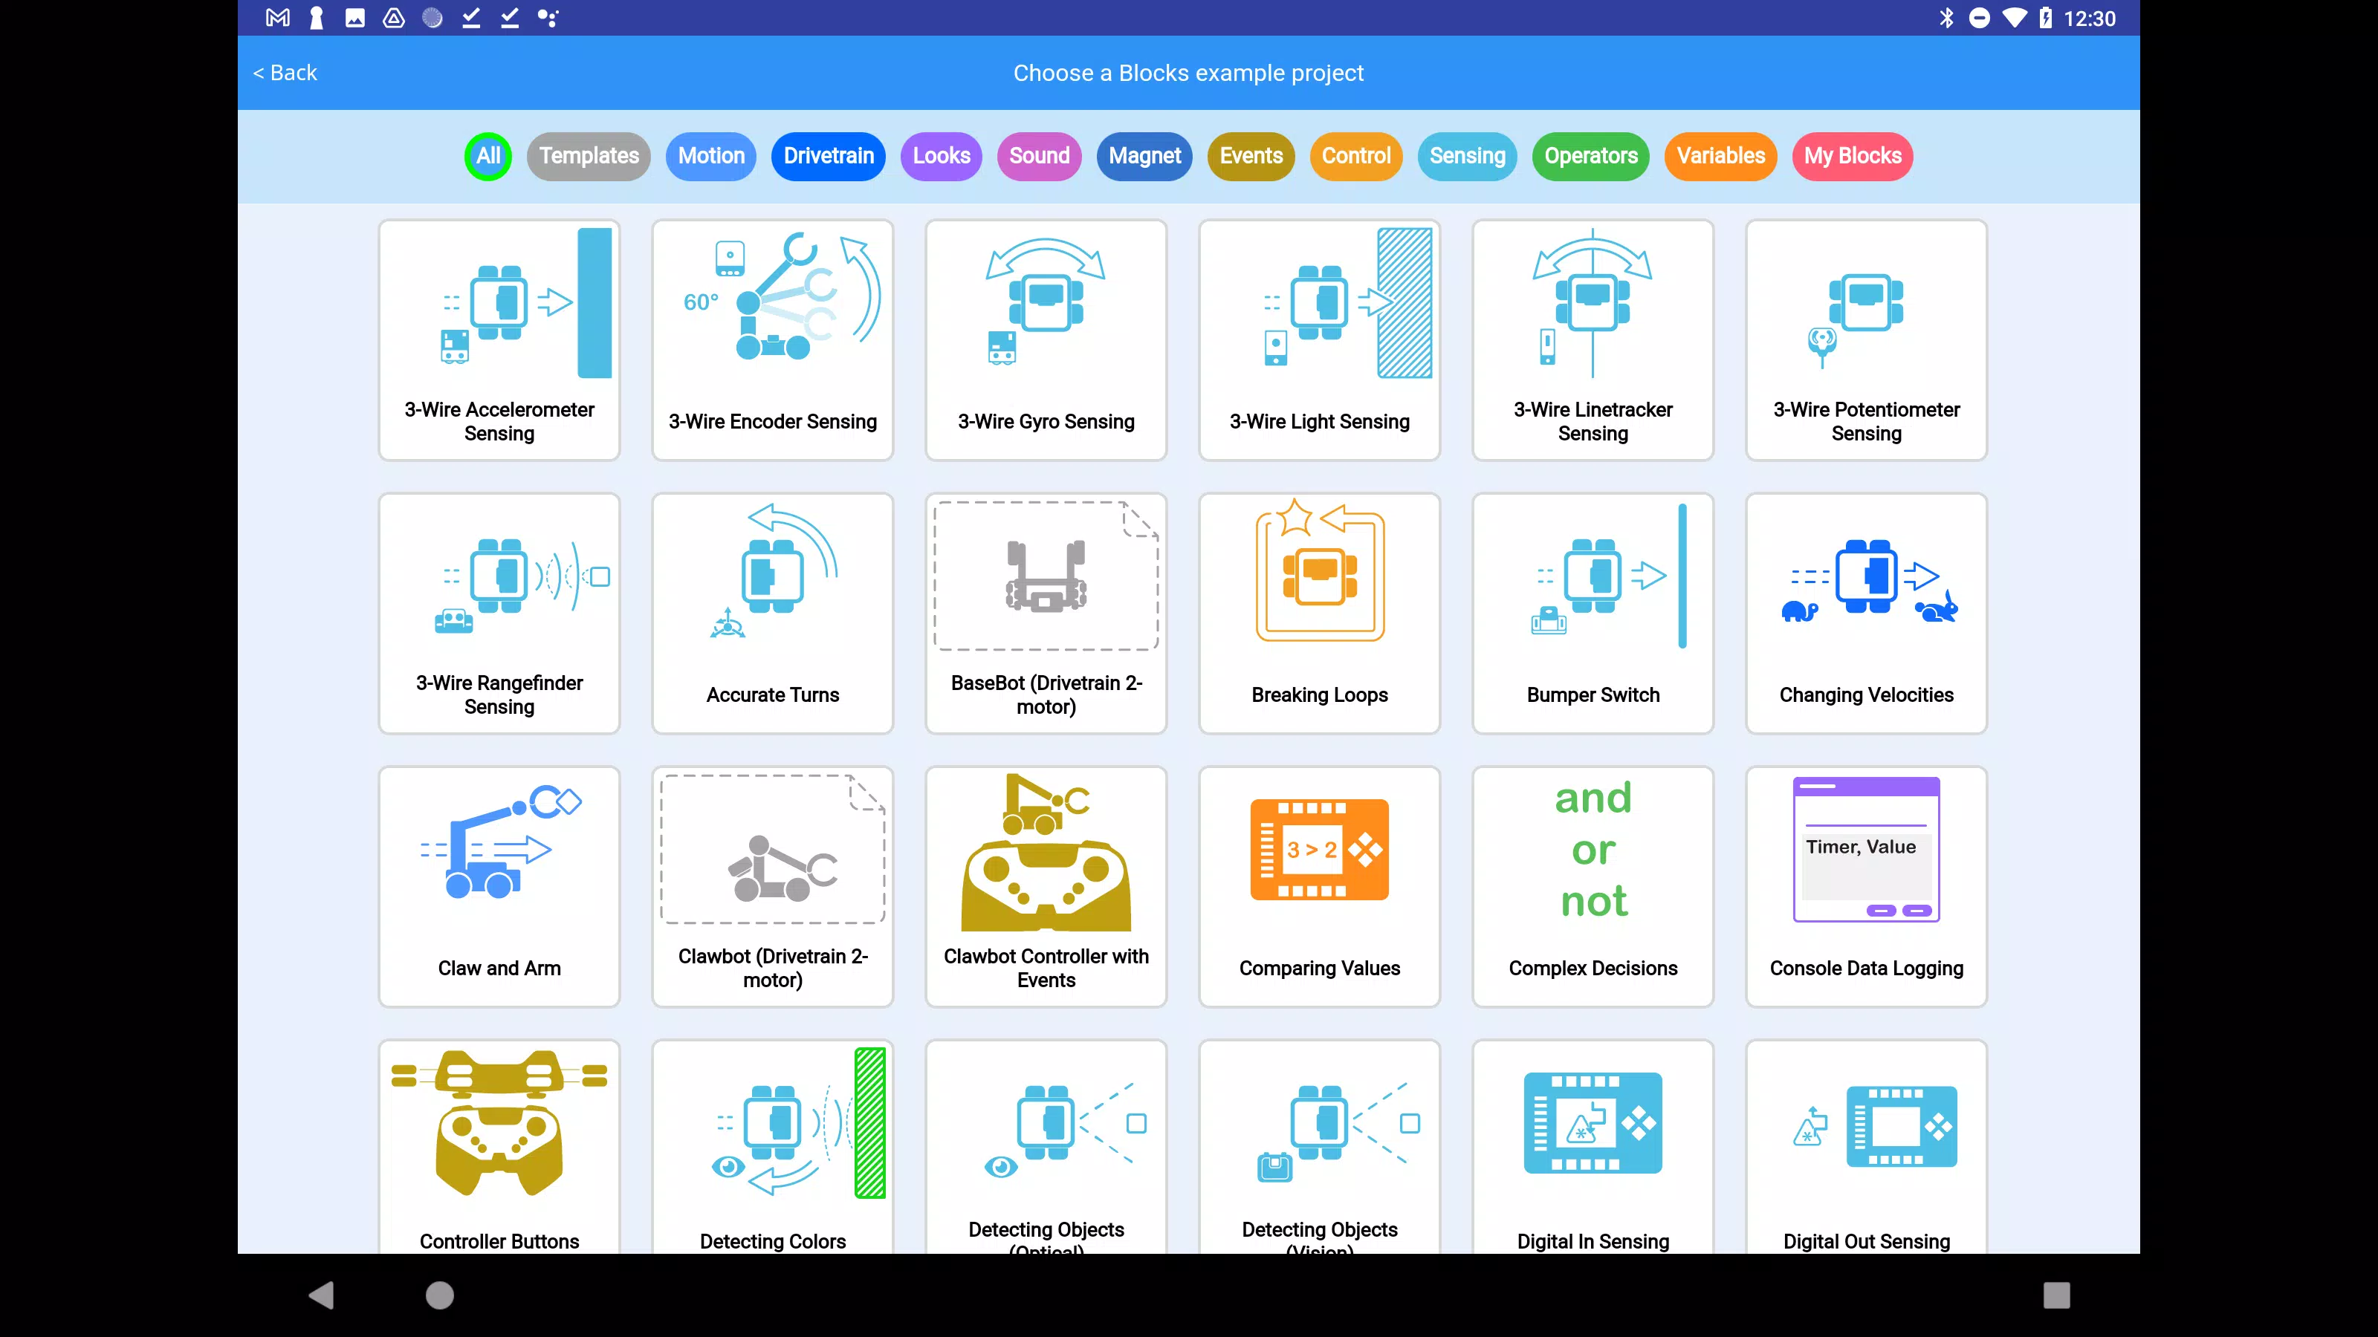Filter examples by Sensing category
The height and width of the screenshot is (1337, 2378).
click(x=1467, y=156)
